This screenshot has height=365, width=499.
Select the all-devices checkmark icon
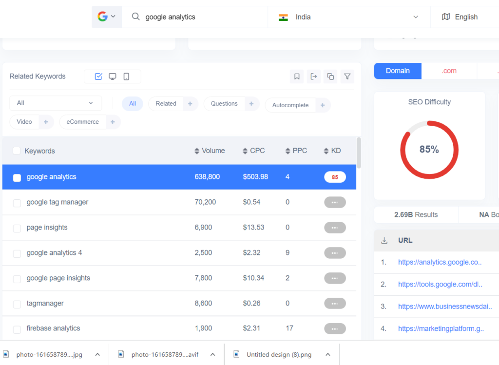click(x=98, y=77)
